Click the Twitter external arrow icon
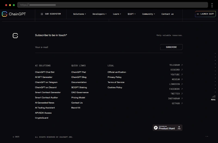The width and height of the screenshot is (218, 143). (x=182, y=94)
